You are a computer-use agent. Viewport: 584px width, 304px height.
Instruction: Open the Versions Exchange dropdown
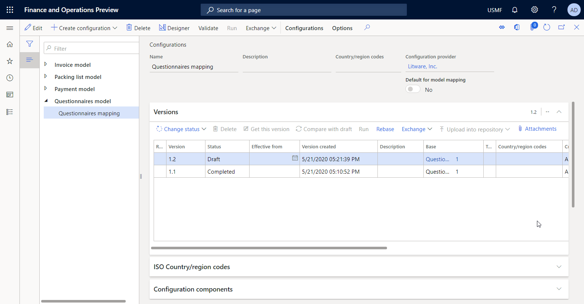417,129
